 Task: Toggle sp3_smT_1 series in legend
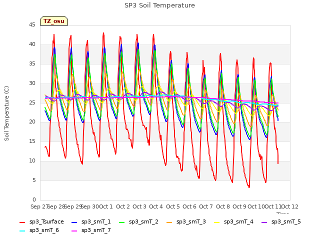point(91,222)
